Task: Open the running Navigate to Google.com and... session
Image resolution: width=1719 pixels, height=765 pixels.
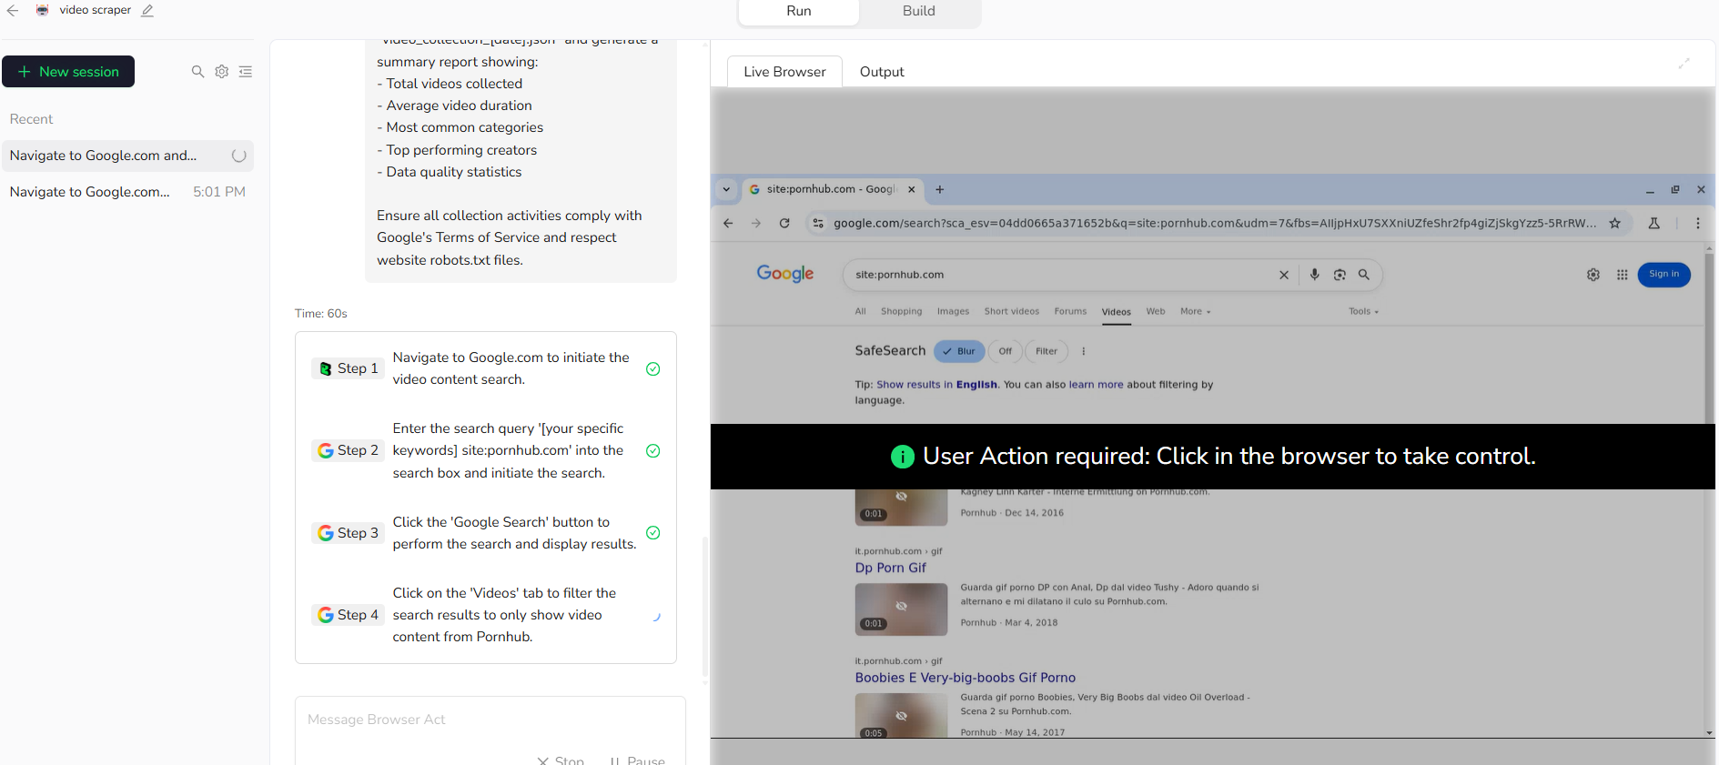Action: pos(127,156)
